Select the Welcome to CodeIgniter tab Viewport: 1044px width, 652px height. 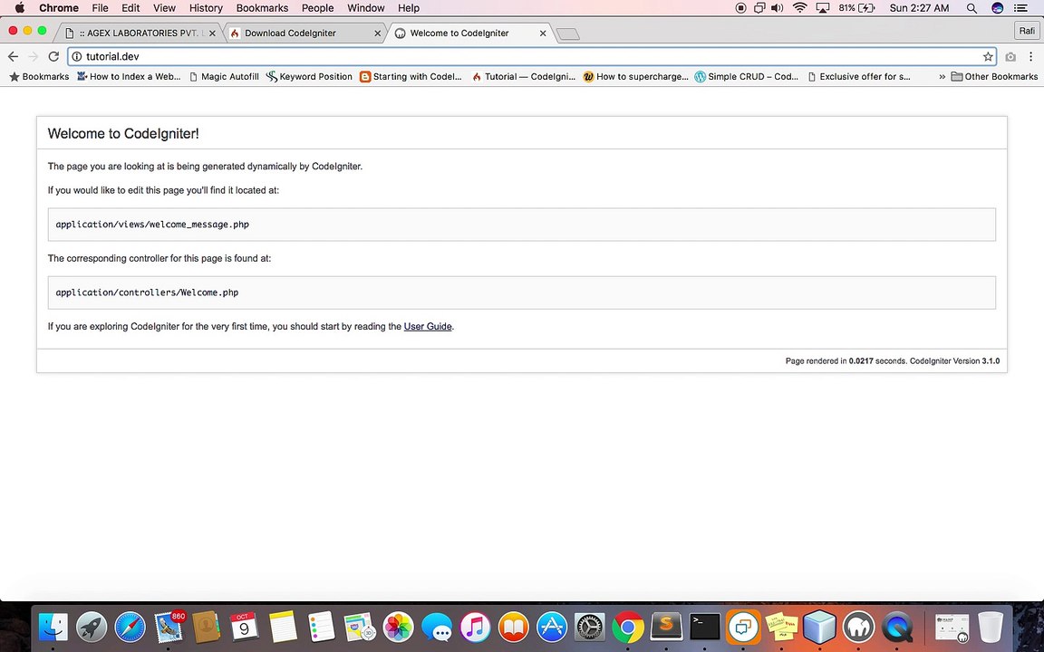pos(469,33)
